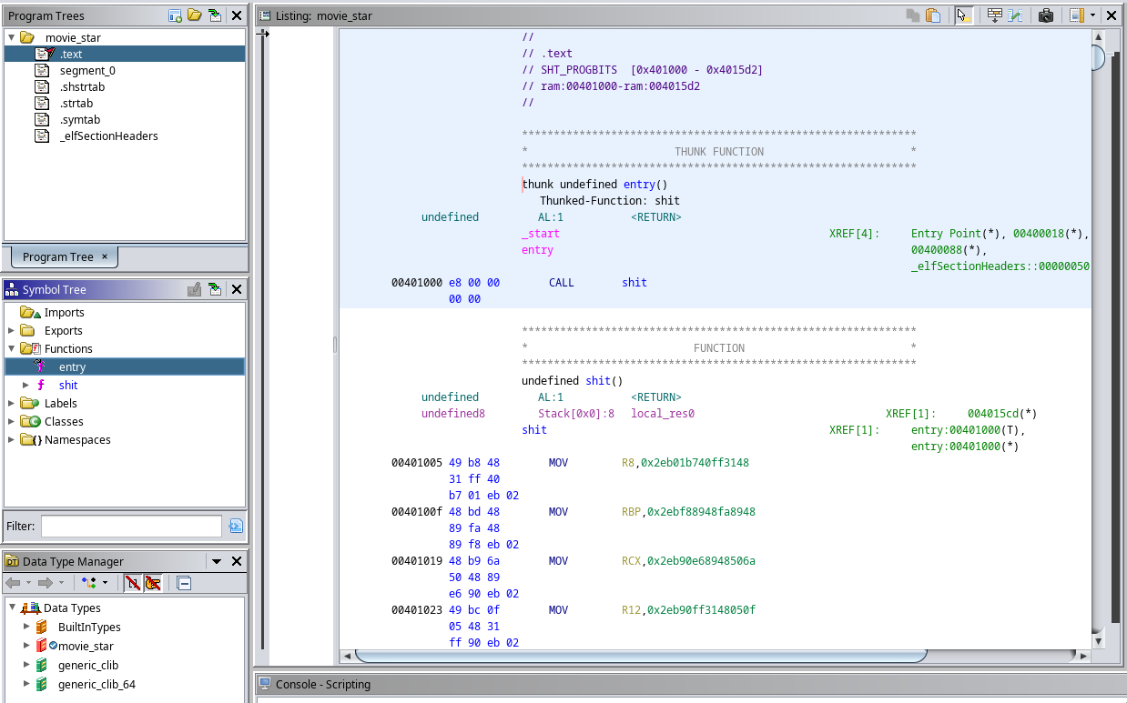
Task: Click the 'shit' function name in CALL instruction
Action: pyautogui.click(x=635, y=283)
